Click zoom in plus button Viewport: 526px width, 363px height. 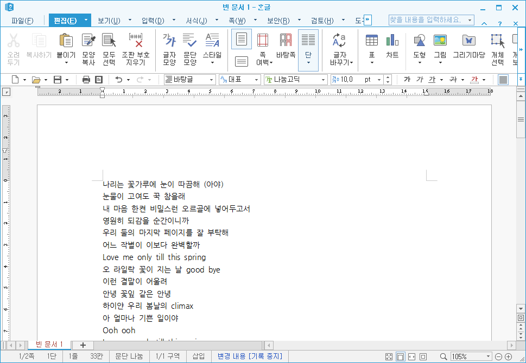tap(509, 356)
